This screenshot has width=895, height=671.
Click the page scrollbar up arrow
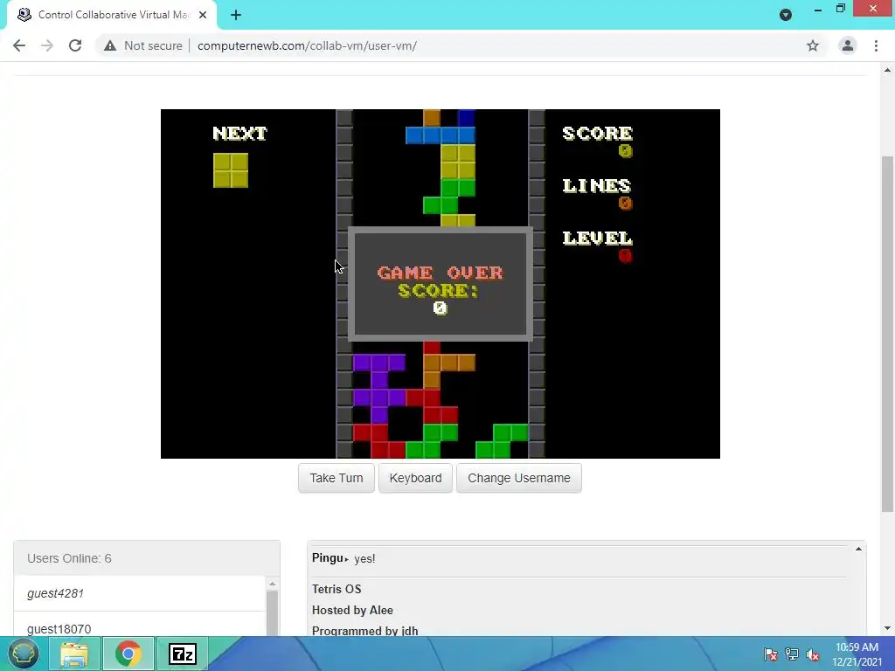tap(887, 70)
